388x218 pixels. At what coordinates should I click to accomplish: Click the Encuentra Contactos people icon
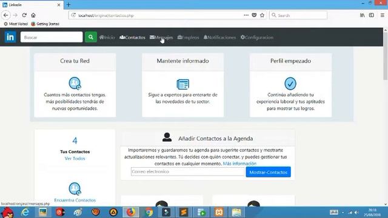click(75, 188)
